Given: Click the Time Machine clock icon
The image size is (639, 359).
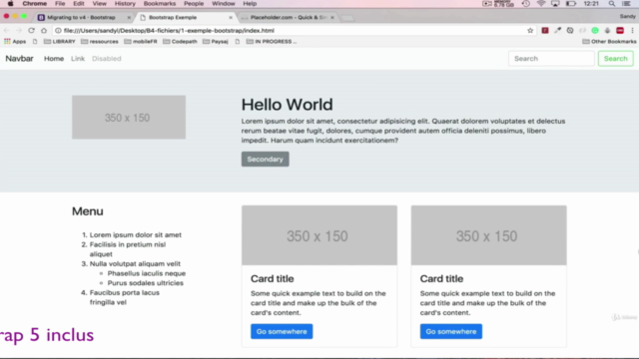Looking at the screenshot, I should (x=526, y=4).
